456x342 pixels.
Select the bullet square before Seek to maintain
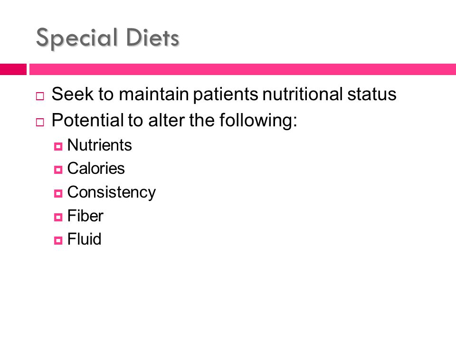[x=40, y=96]
